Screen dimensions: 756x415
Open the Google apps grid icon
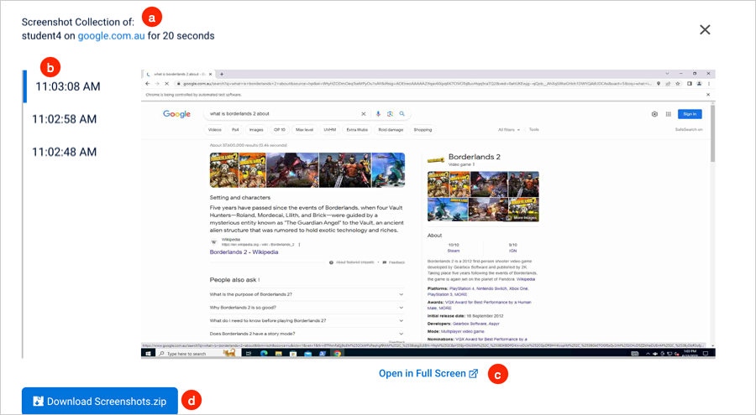click(669, 114)
